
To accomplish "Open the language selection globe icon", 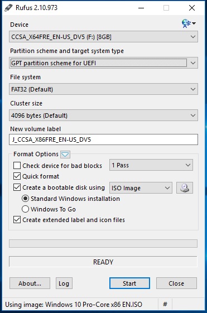I will point(189,23).
